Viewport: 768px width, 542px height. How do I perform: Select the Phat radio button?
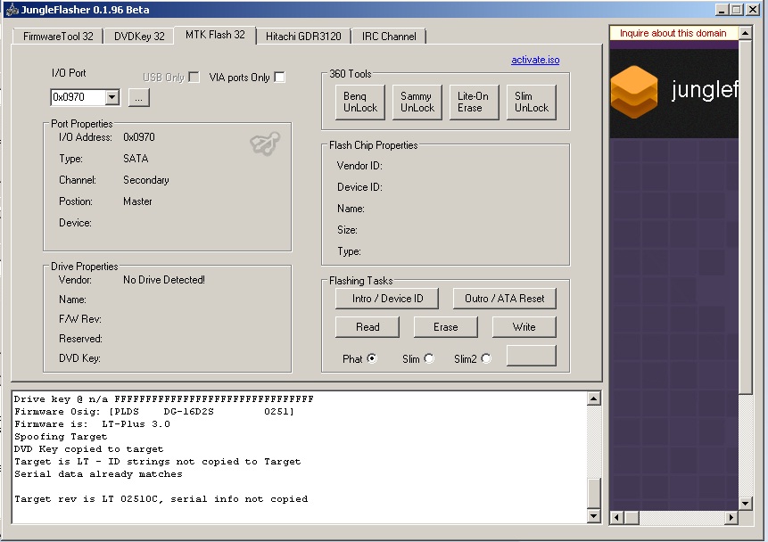point(372,358)
